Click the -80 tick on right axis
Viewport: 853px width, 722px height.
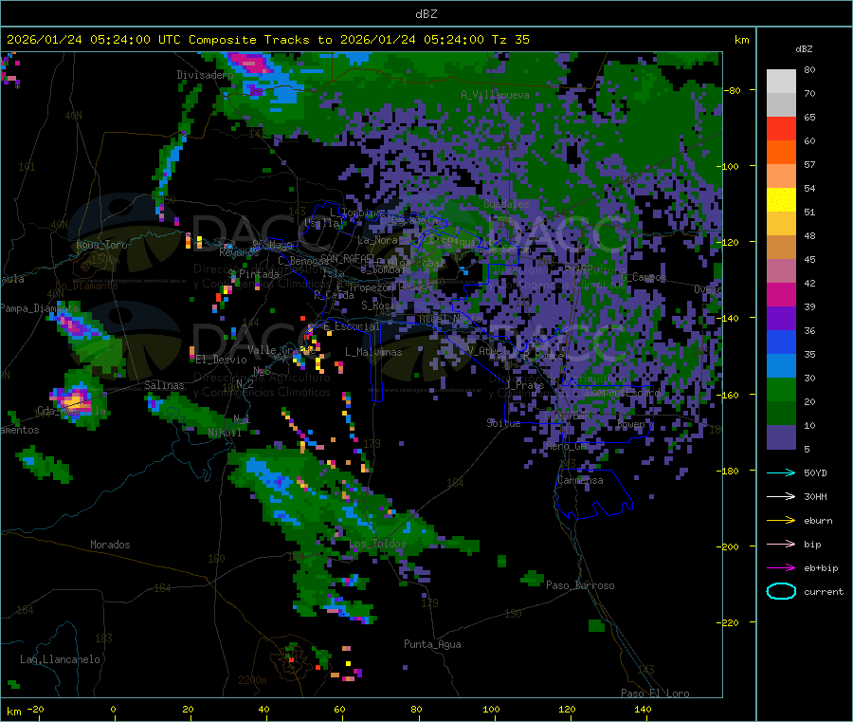(733, 90)
